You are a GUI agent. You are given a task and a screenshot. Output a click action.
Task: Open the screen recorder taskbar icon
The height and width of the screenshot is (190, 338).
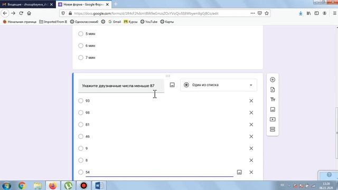pyautogui.click(x=83, y=185)
